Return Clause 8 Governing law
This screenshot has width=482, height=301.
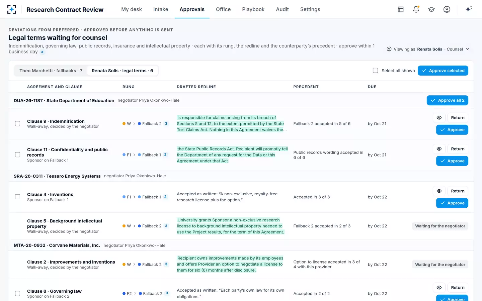[x=458, y=288]
